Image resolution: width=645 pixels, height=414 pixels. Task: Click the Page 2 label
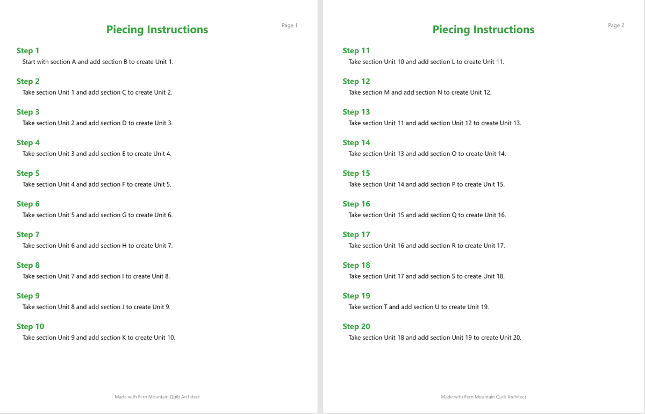click(x=616, y=25)
